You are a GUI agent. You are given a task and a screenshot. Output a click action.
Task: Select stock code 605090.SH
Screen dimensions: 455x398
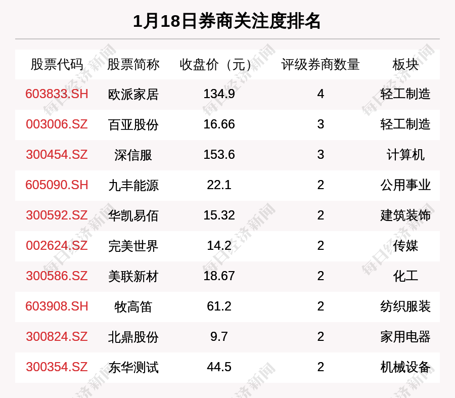[x=57, y=185]
